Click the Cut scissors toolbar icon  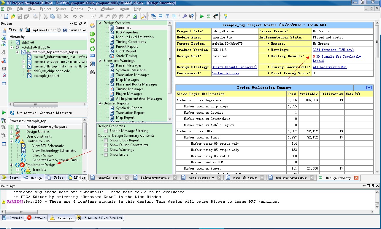pos(46,16)
